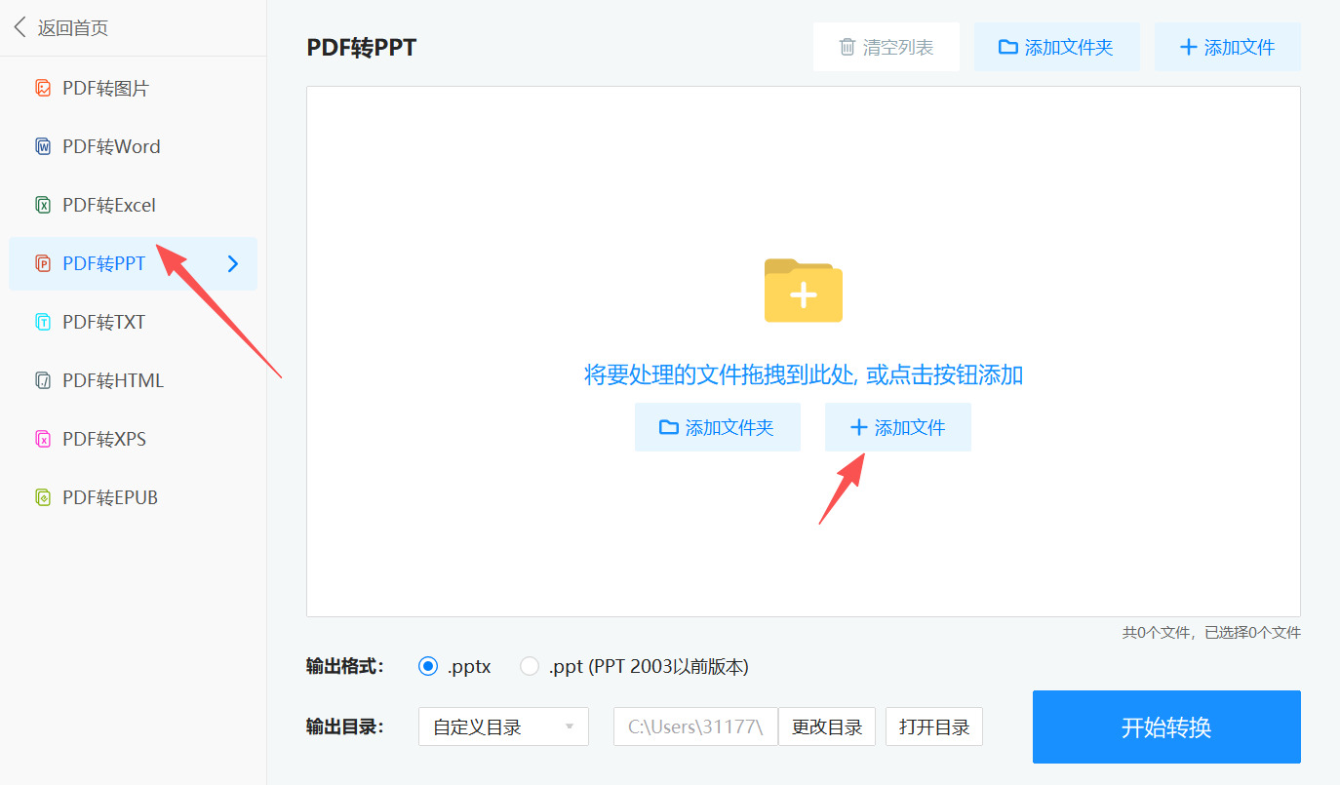Click the 更改目录 button
This screenshot has height=785, width=1340.
pos(827,726)
